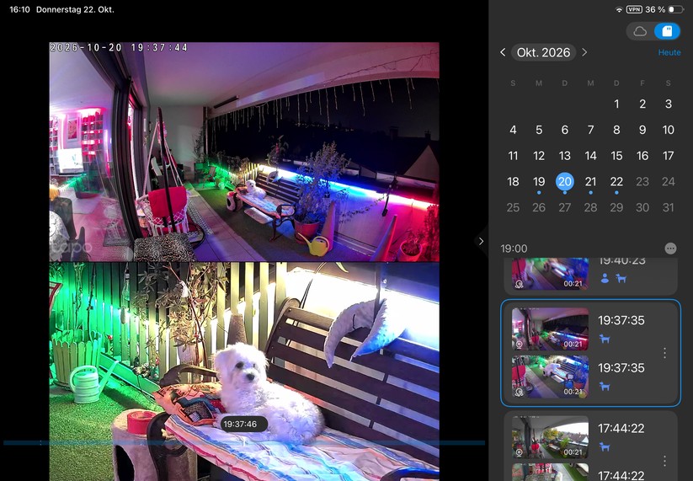The height and width of the screenshot is (481, 693).
Task: Open the 19:40:23 recording thumbnail
Action: click(x=550, y=274)
